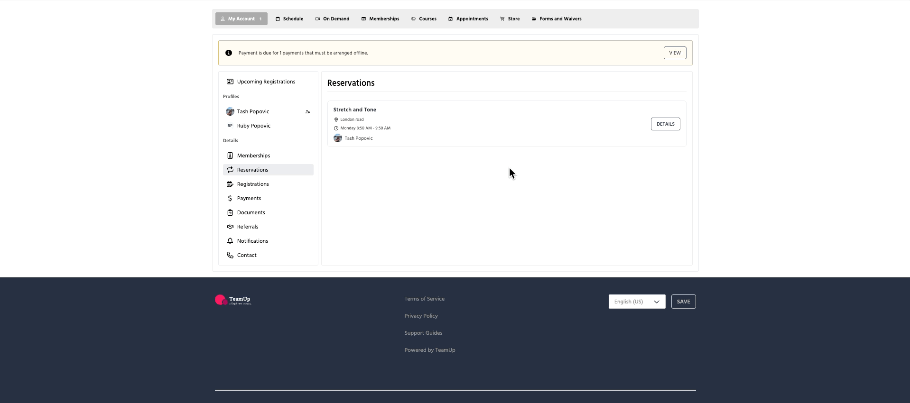The height and width of the screenshot is (403, 910).
Task: Click the Payments dollar sign icon
Action: tap(230, 198)
